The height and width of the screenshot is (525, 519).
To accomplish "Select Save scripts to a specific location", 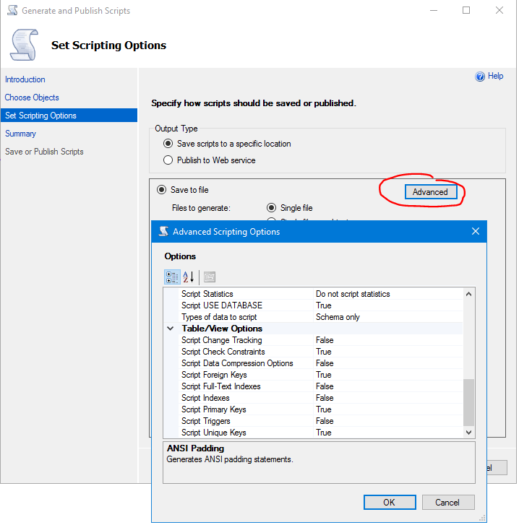I will (168, 144).
